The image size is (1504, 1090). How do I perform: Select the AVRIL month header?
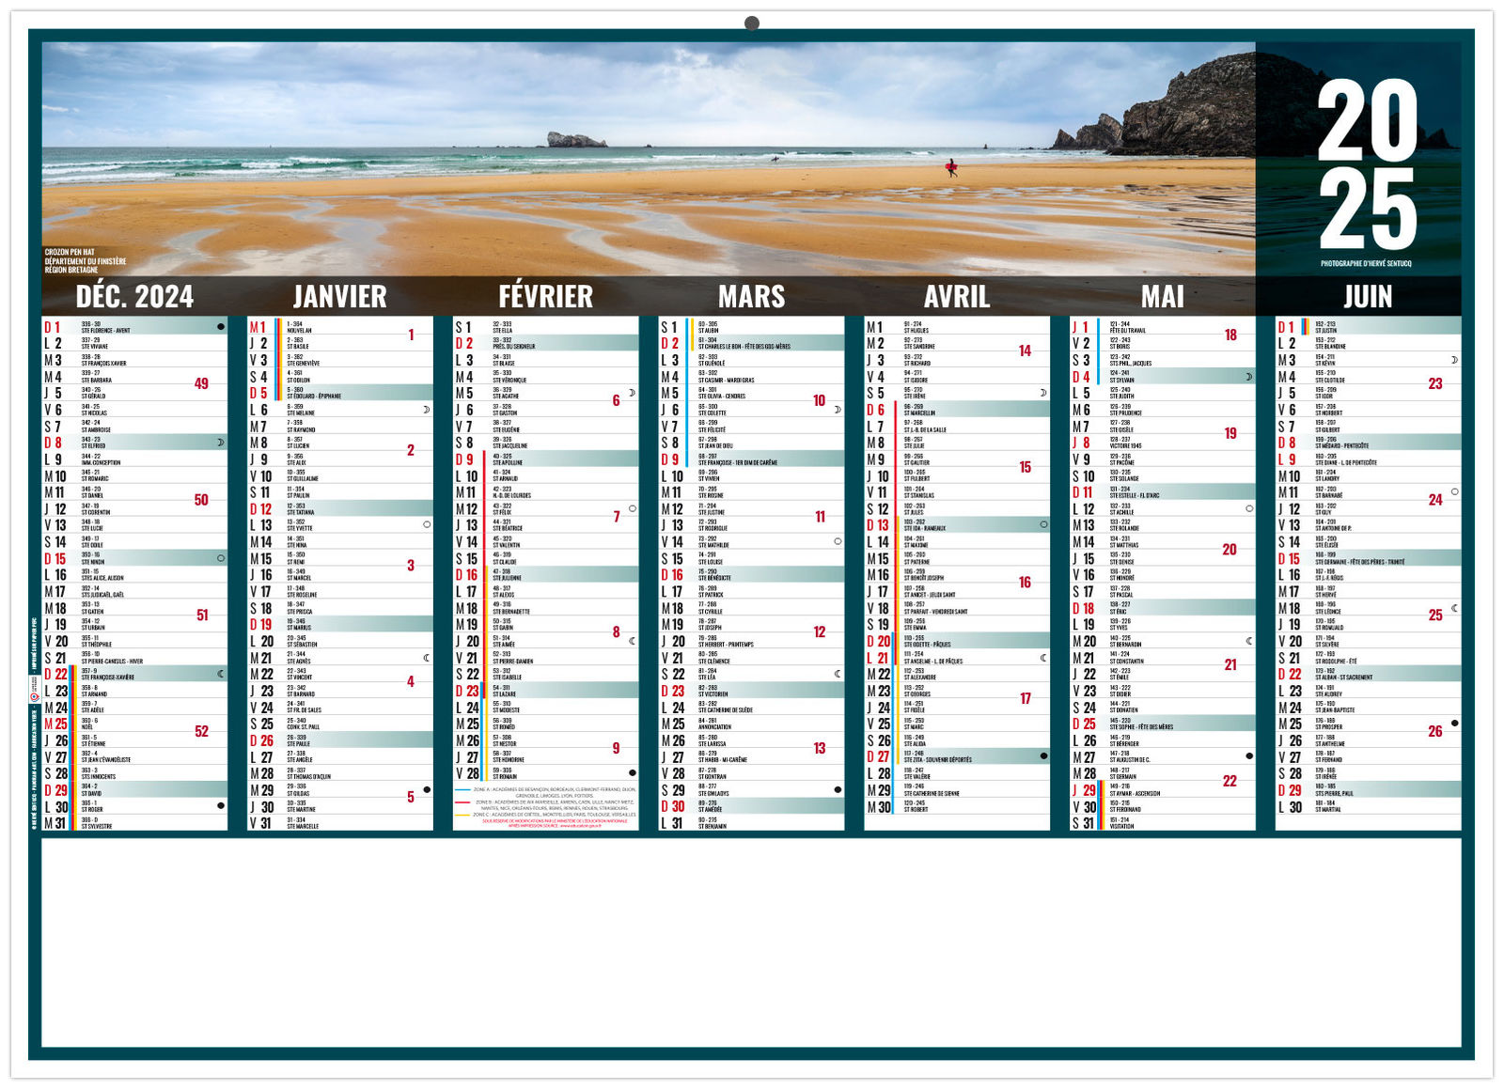(956, 297)
